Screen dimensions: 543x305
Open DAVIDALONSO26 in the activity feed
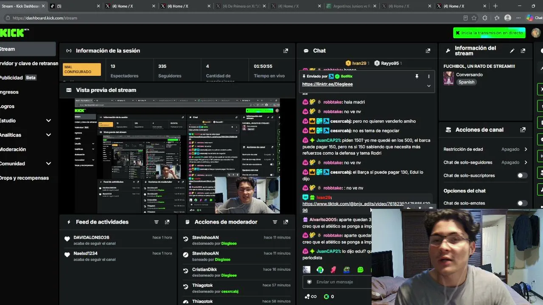[x=91, y=238]
